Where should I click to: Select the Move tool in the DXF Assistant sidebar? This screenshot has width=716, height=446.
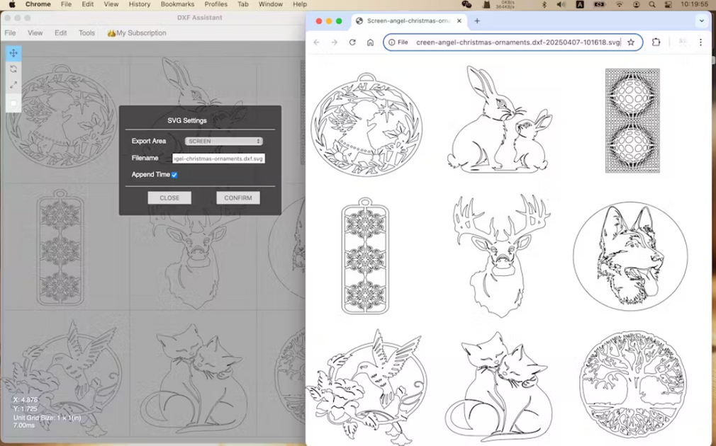(x=13, y=52)
